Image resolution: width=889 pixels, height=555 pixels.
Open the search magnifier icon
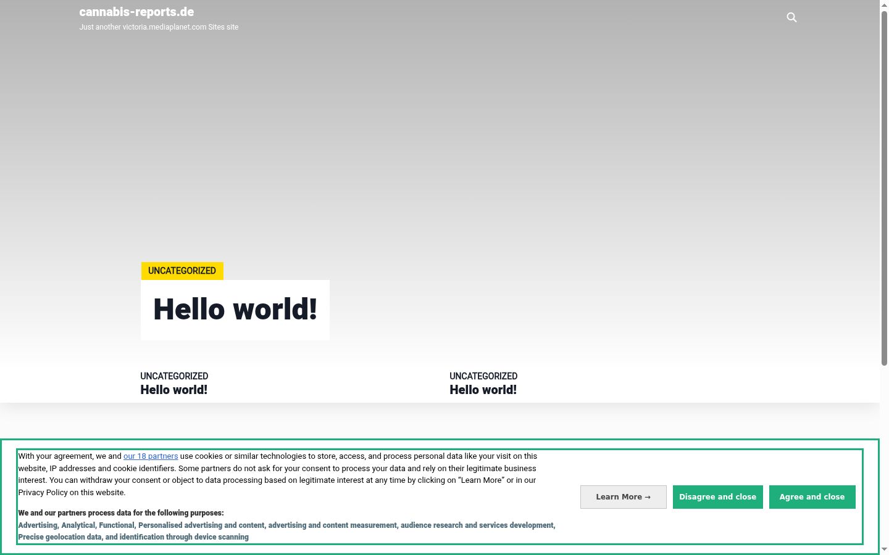coord(791,17)
